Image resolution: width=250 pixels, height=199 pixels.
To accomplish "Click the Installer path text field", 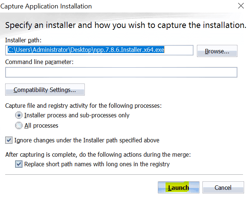I will [99, 50].
